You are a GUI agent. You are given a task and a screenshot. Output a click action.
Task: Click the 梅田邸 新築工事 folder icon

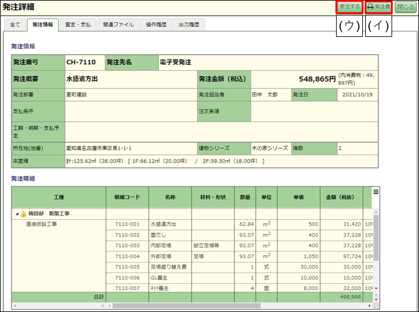23,214
